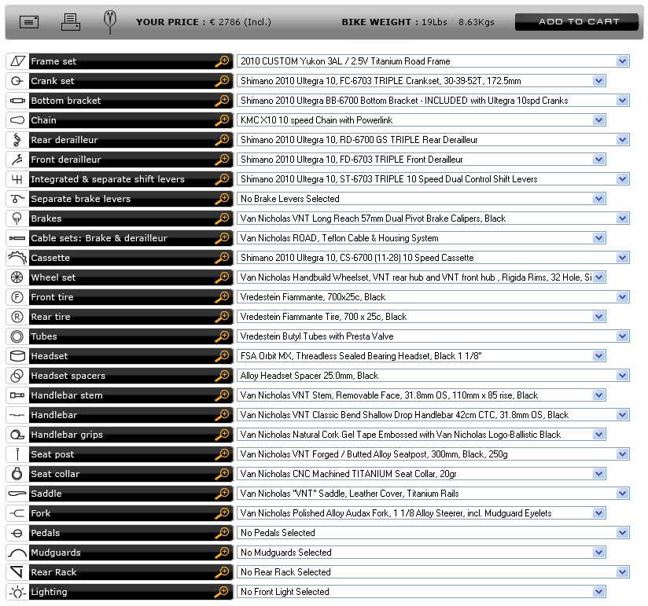The width and height of the screenshot is (648, 606).
Task: Click the Van Nicholas logo icon
Action: click(110, 21)
